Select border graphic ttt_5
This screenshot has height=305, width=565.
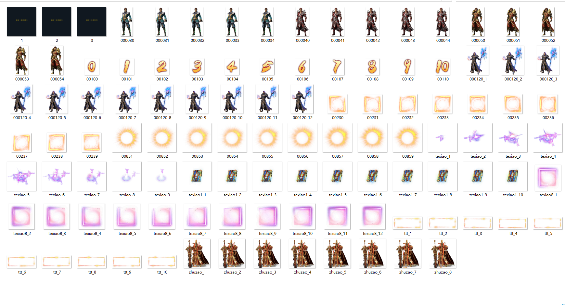point(548,223)
